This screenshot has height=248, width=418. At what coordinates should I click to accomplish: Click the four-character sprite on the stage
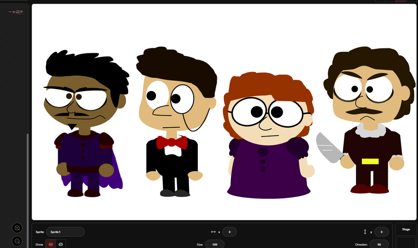[x=229, y=123]
